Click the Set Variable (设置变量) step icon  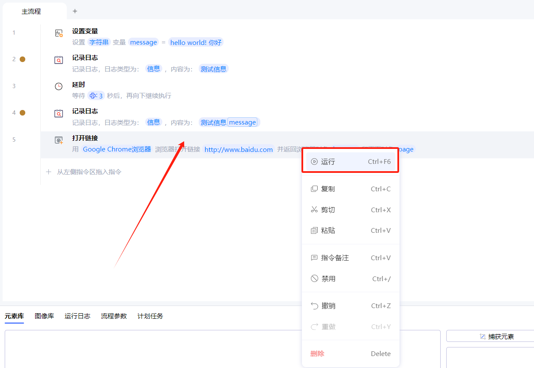(x=59, y=33)
